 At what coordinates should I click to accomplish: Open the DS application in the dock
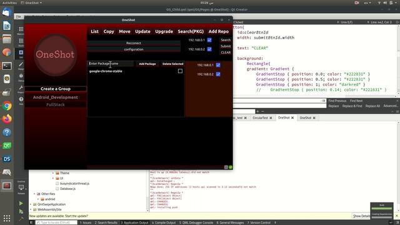click(x=7, y=159)
